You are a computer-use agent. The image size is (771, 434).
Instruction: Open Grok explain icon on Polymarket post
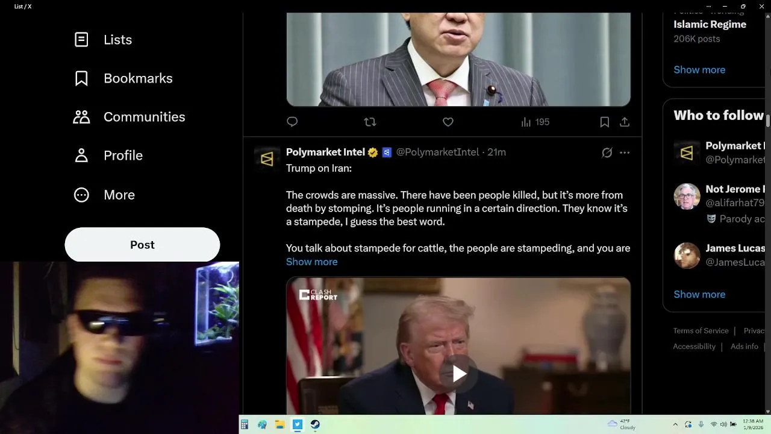607,153
